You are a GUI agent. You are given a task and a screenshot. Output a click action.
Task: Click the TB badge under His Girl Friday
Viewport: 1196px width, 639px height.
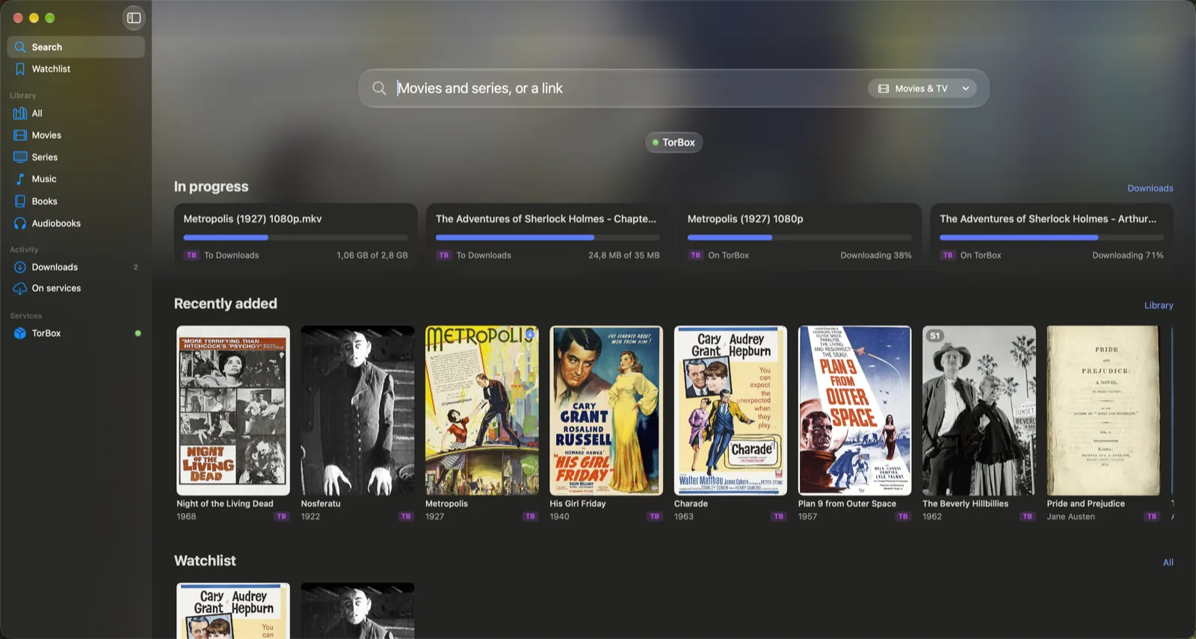click(x=655, y=516)
